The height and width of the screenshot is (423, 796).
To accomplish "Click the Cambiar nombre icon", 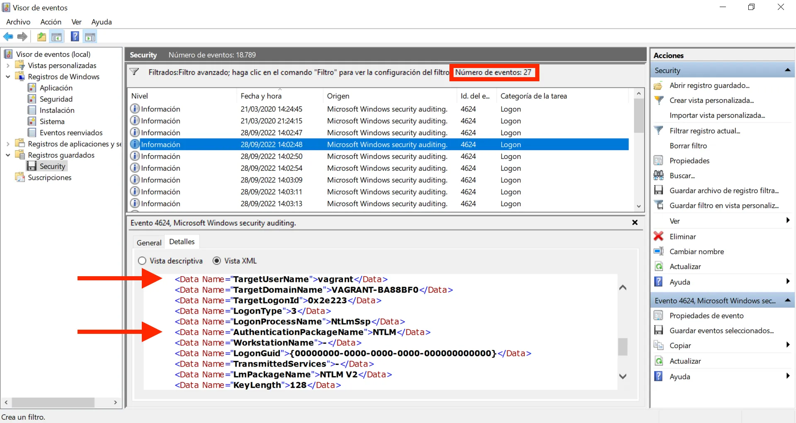I will pyautogui.click(x=658, y=251).
